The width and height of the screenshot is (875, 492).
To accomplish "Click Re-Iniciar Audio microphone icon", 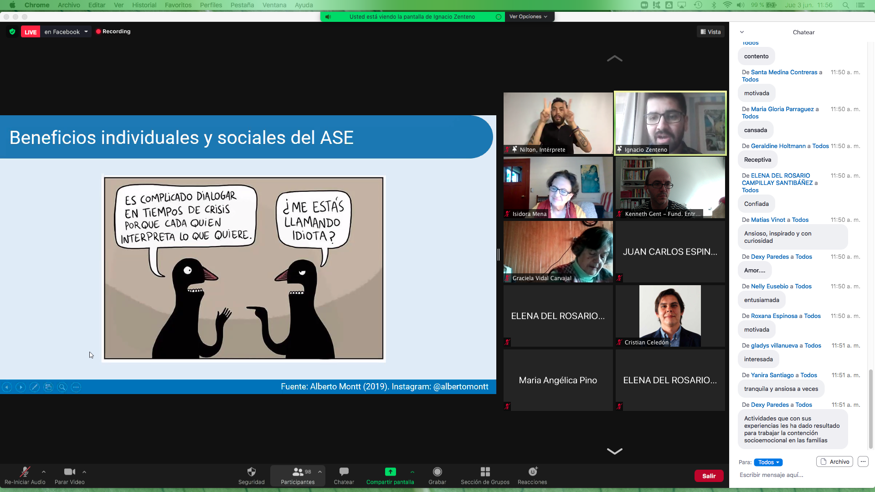I will [x=25, y=471].
